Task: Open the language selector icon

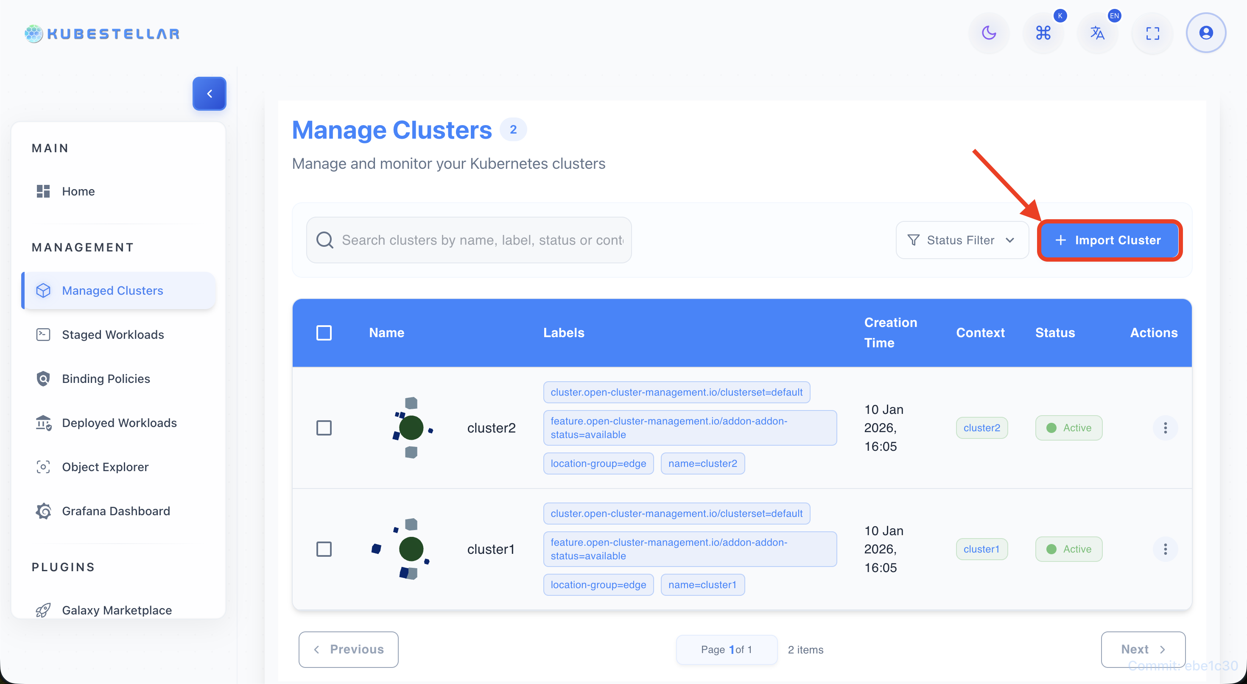Action: pos(1098,33)
